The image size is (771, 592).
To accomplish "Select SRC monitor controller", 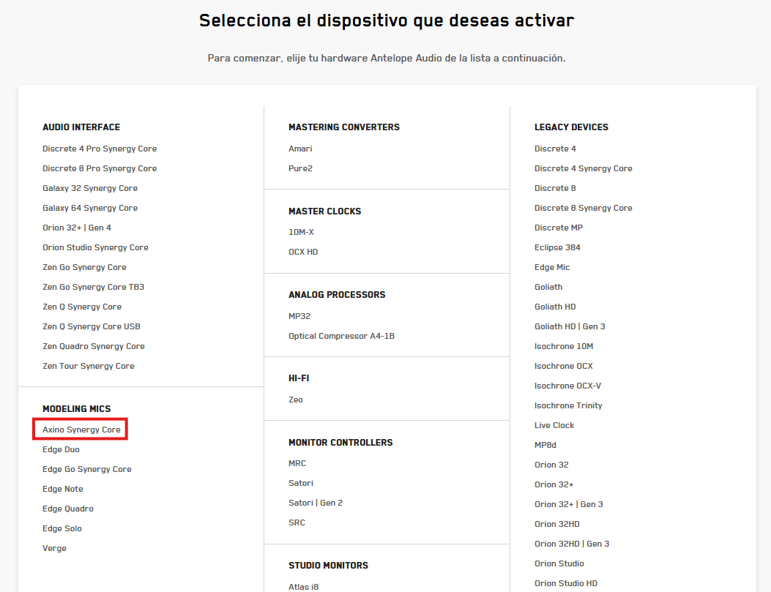I will (x=297, y=522).
